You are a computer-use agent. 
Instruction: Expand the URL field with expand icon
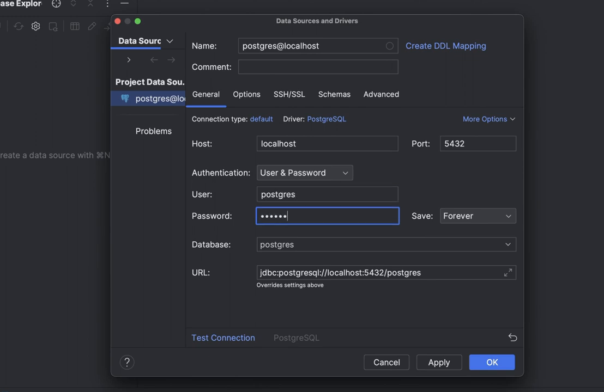coord(508,273)
